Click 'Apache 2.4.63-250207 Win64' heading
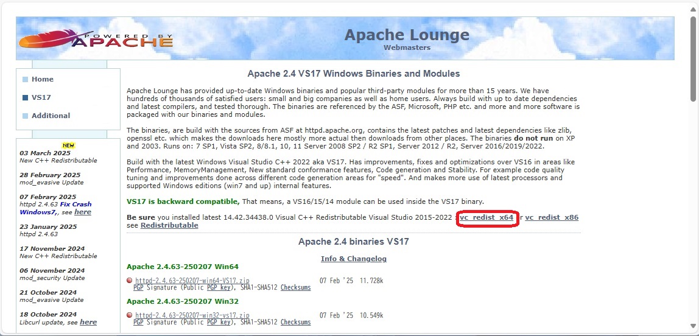 (182, 267)
